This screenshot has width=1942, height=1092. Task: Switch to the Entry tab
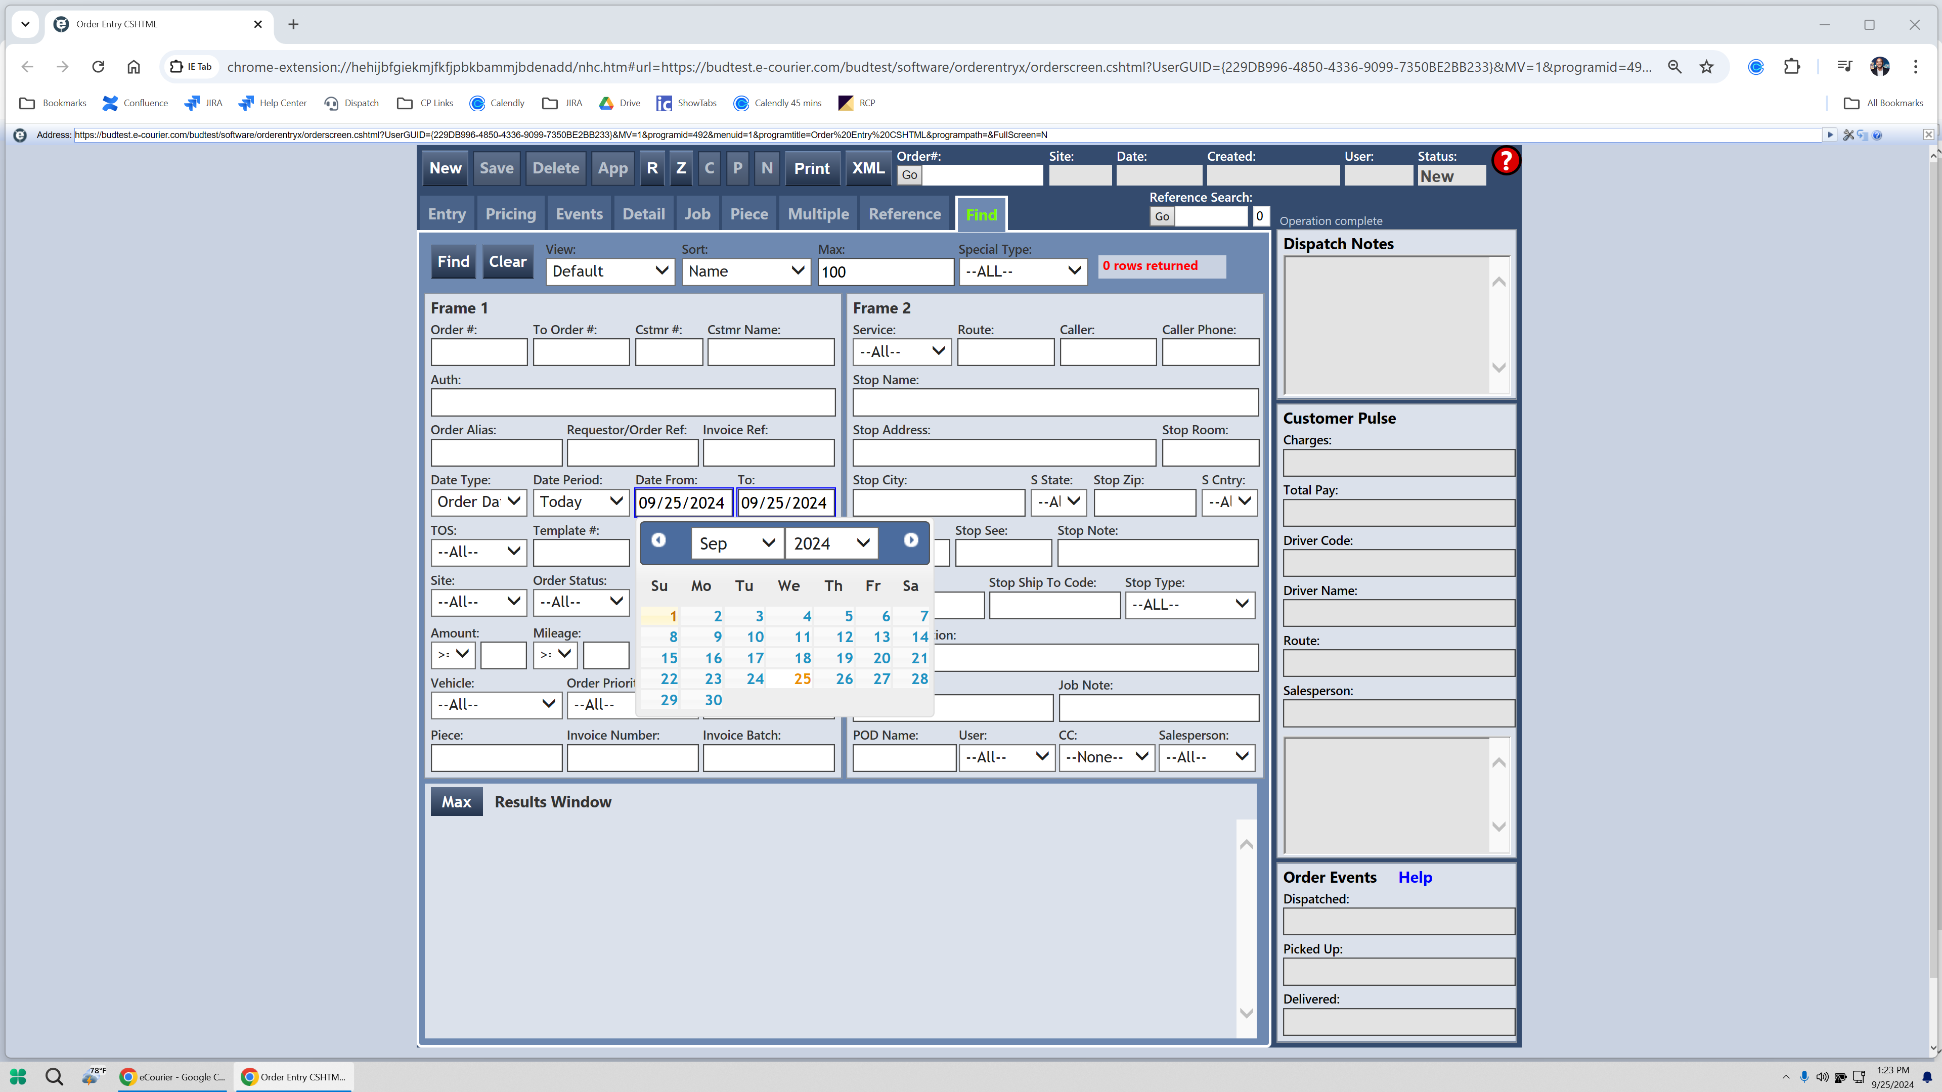click(x=447, y=214)
